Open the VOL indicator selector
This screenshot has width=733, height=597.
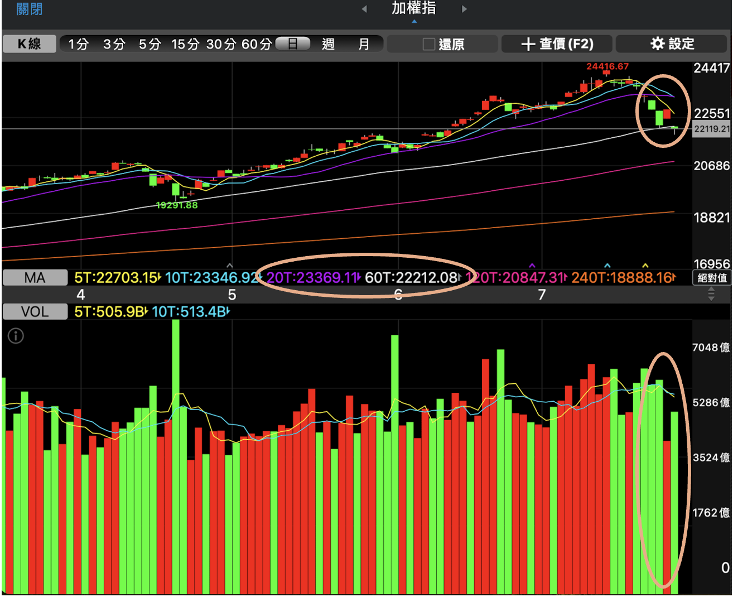(35, 312)
